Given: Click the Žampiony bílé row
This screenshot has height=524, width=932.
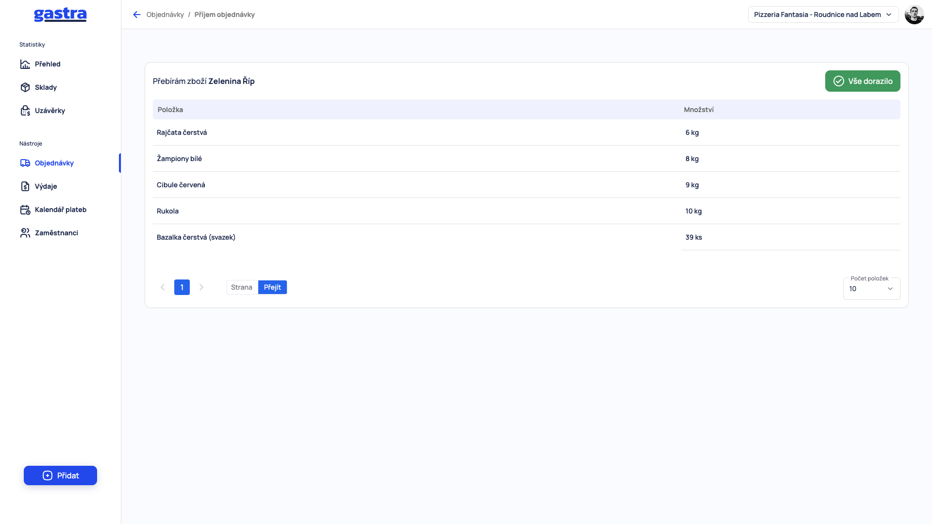Looking at the screenshot, I should [526, 159].
